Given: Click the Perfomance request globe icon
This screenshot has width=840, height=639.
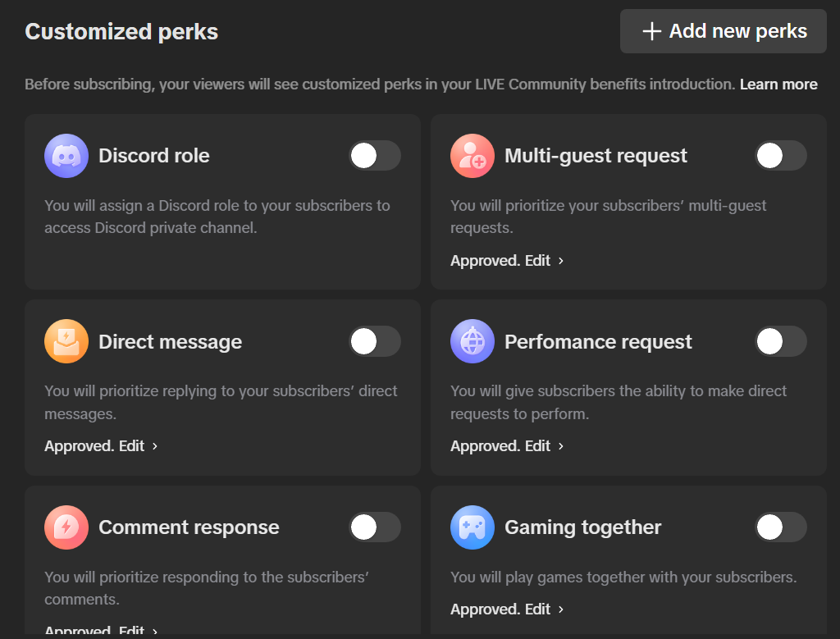Looking at the screenshot, I should [472, 341].
